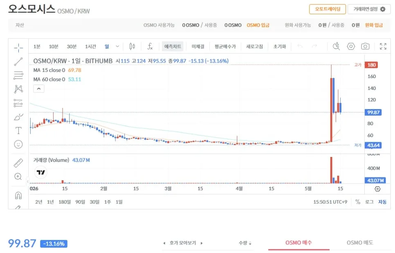Set chart range to 90 days
The height and width of the screenshot is (253, 395).
click(x=80, y=202)
